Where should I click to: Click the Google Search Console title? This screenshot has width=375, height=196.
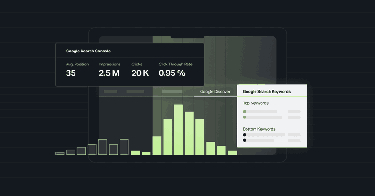click(x=88, y=51)
